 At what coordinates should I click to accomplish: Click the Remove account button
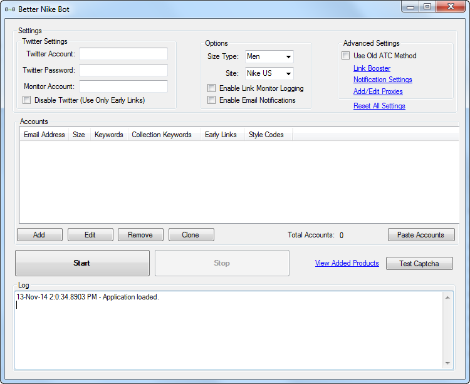coord(140,235)
